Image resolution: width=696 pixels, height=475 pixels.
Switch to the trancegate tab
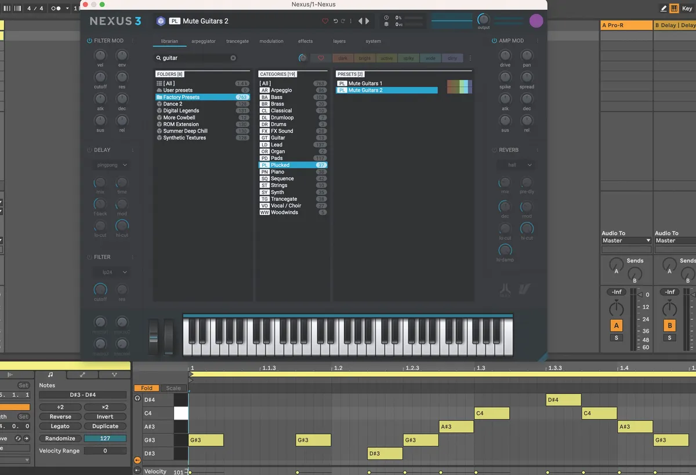click(x=237, y=41)
